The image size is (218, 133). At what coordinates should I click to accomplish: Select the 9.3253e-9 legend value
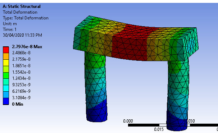point(21,84)
